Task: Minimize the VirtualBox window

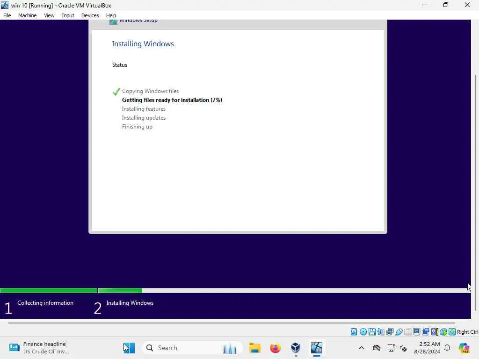Action: 425,5
